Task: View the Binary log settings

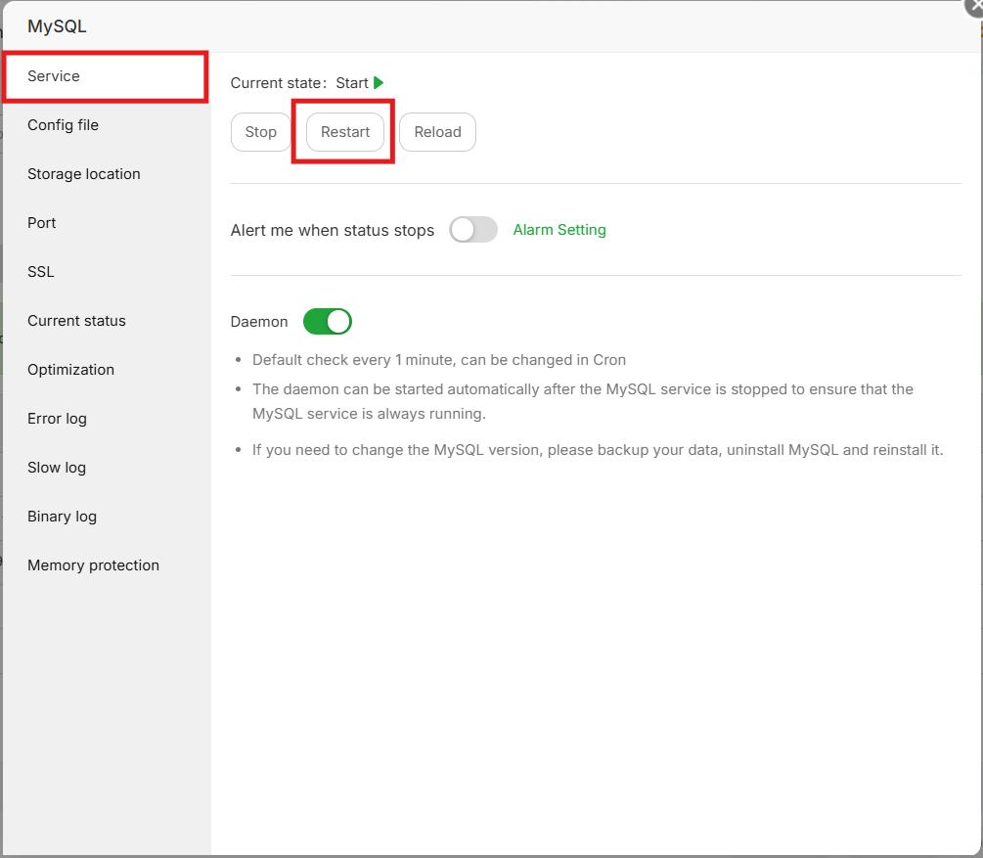Action: (62, 516)
